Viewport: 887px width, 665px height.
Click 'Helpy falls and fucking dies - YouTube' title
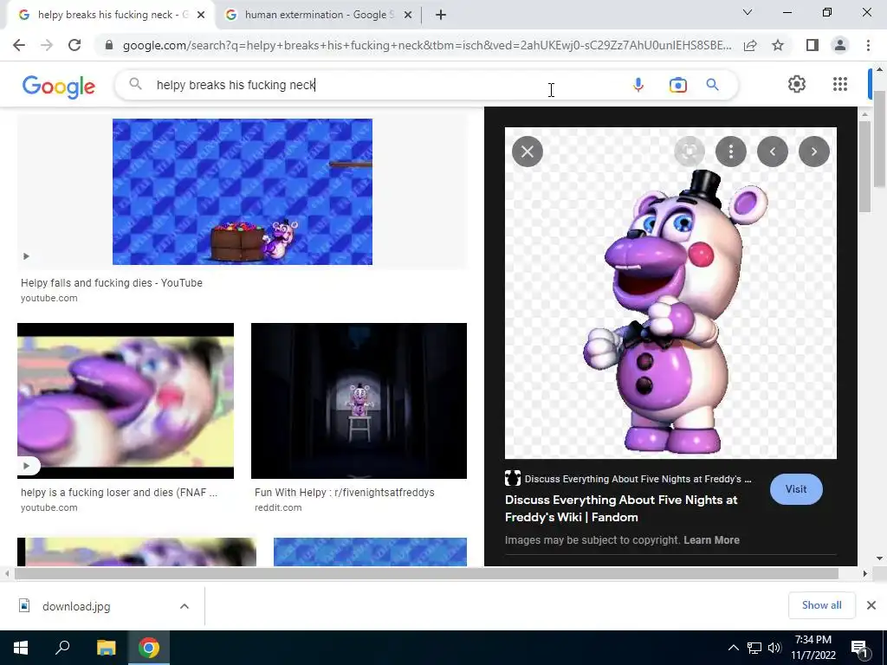tap(112, 283)
